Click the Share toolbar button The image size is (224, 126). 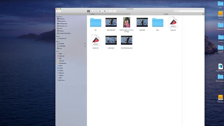[110, 11]
